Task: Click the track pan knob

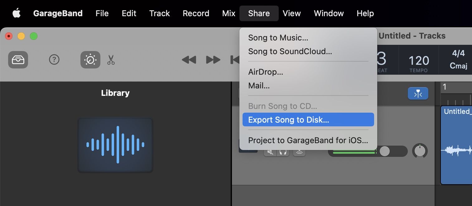Action: (x=420, y=151)
